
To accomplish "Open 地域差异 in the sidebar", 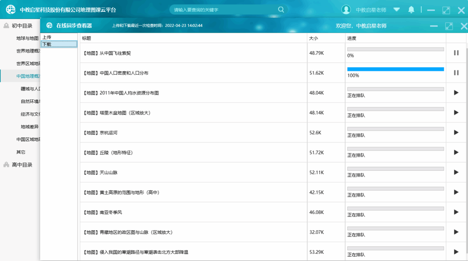I will (30, 127).
